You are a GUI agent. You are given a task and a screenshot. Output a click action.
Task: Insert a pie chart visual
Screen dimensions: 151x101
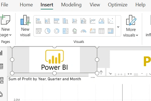click(48, 31)
